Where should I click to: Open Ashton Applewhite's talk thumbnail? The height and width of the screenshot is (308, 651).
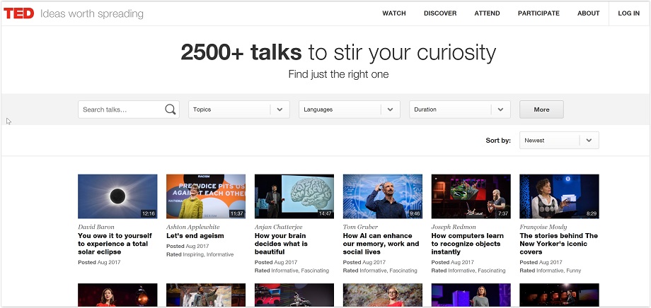click(x=206, y=196)
